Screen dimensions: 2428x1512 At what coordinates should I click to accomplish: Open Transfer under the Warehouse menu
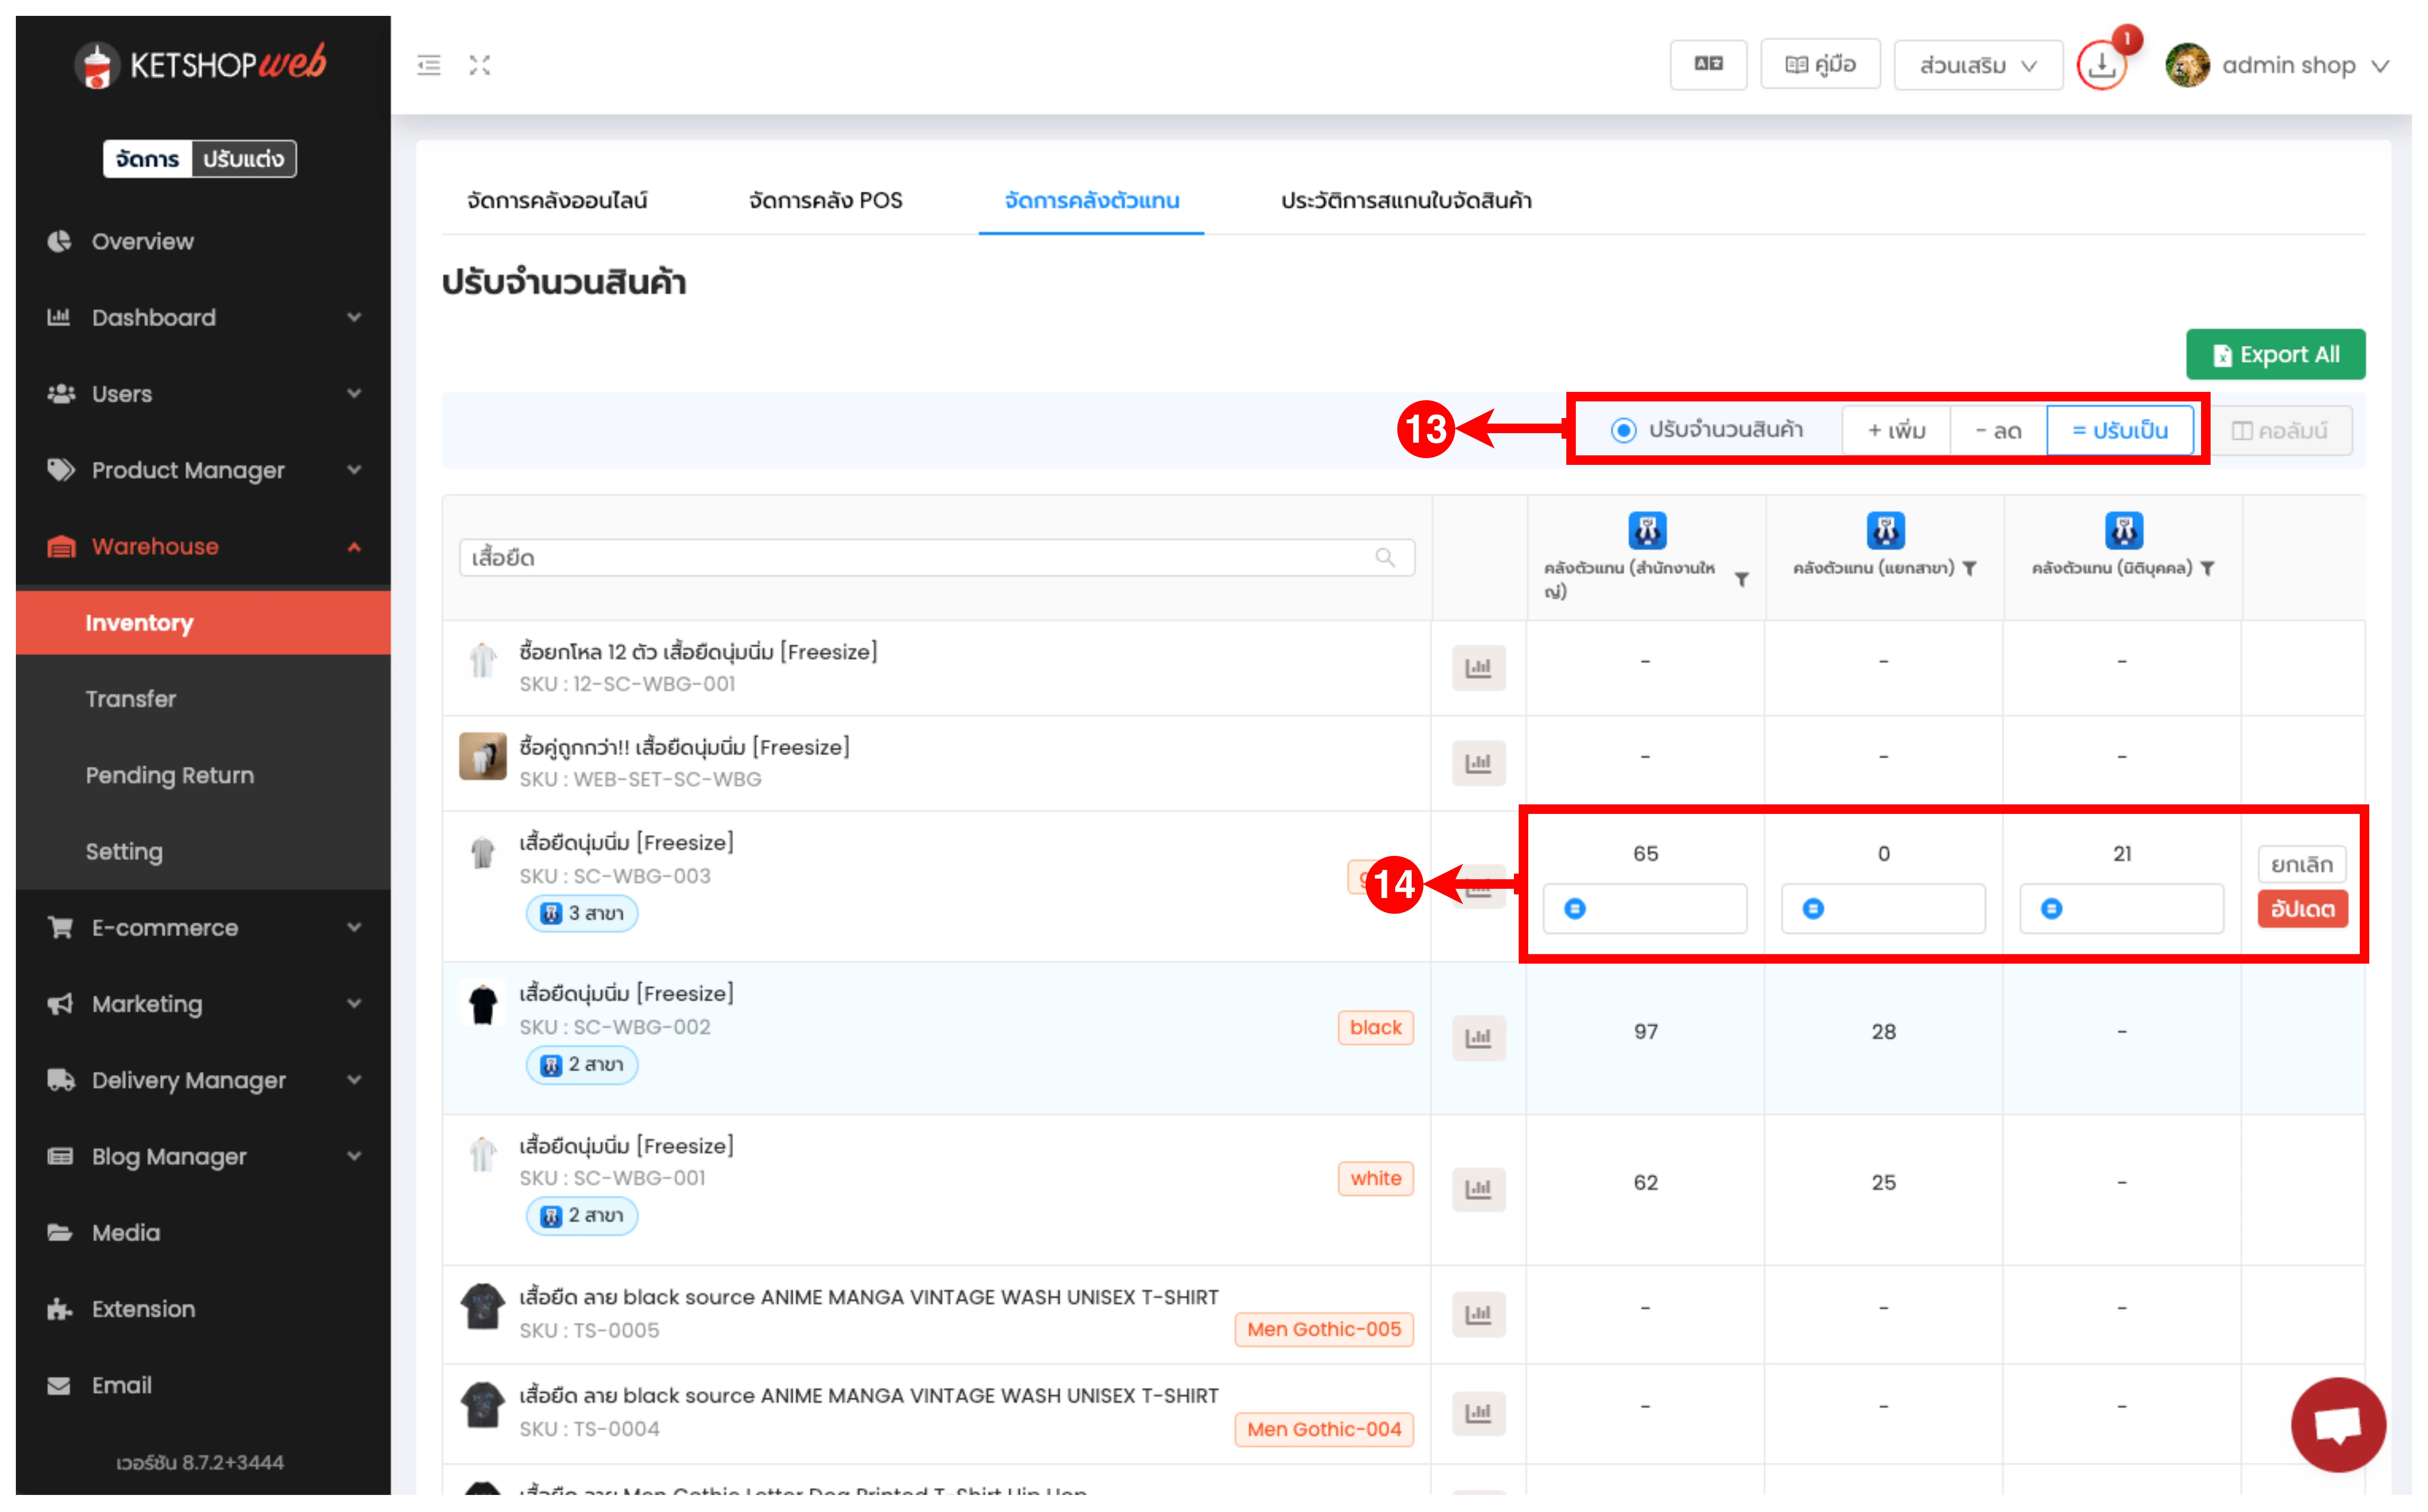tap(131, 699)
